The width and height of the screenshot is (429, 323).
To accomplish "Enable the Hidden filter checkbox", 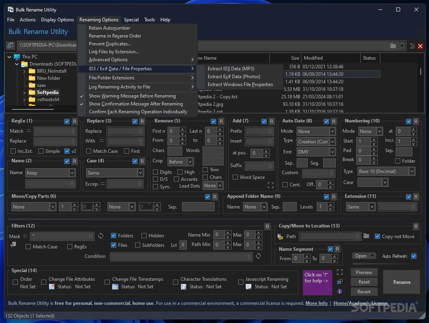I will (x=144, y=235).
